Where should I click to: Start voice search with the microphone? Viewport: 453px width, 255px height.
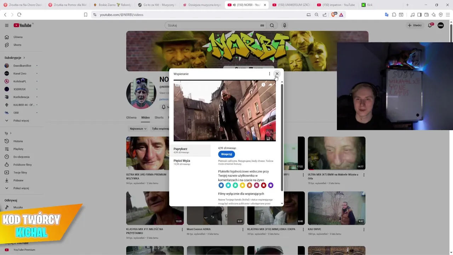pyautogui.click(x=285, y=25)
